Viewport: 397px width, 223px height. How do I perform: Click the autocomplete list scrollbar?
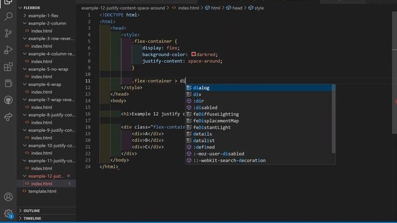coord(334,119)
